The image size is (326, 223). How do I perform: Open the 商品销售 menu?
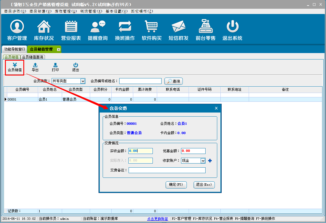click(40, 11)
